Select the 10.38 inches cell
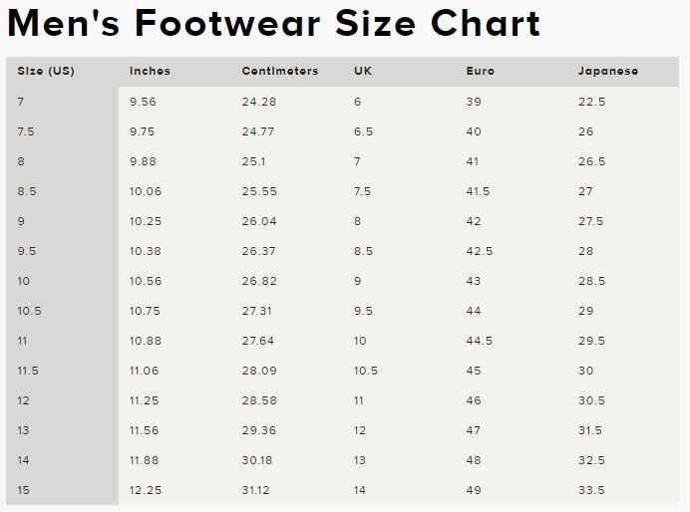This screenshot has width=690, height=512. (145, 251)
